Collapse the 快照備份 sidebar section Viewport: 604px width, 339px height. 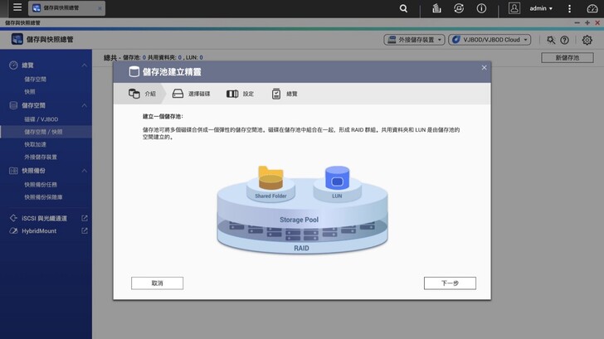(x=85, y=171)
